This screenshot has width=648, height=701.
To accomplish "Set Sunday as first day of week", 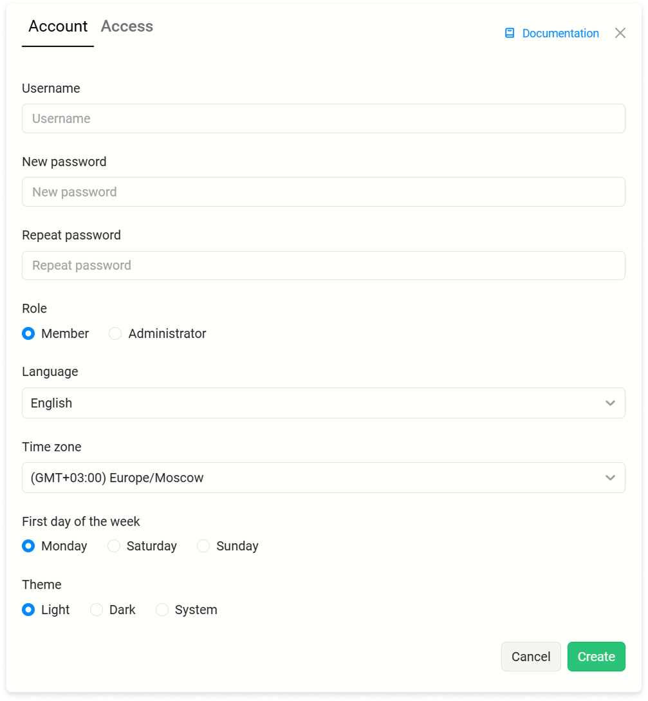I will point(203,546).
